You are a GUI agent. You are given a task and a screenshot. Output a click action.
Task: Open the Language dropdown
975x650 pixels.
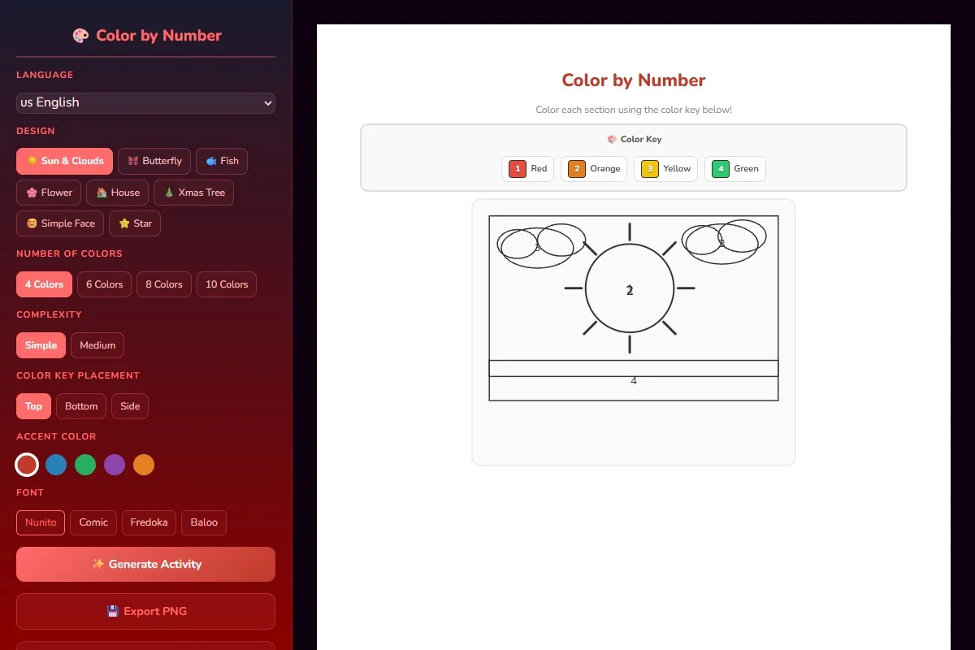coord(145,102)
